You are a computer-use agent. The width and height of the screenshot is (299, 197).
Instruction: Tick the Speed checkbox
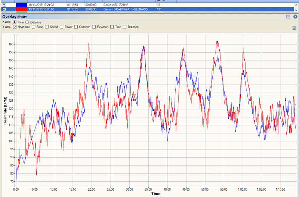[47, 27]
